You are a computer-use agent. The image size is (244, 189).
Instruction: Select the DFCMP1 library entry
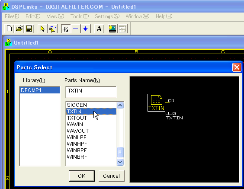40,90
